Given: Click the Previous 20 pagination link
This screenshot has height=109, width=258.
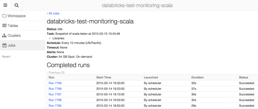Looking at the screenshot, I should point(56,72).
